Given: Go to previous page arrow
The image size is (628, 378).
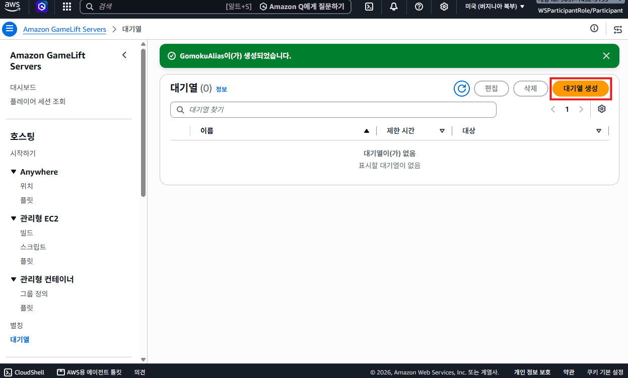Looking at the screenshot, I should click(553, 109).
